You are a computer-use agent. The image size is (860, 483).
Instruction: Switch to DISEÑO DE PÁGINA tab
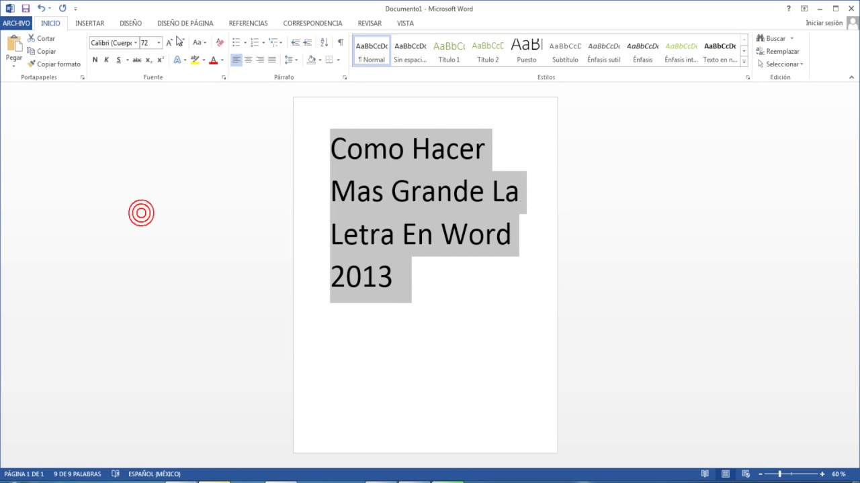tap(185, 23)
